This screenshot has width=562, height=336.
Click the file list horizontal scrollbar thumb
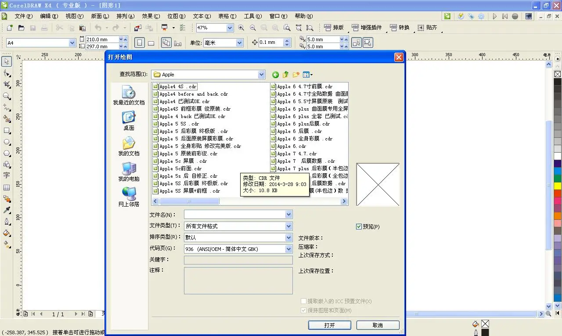189,201
